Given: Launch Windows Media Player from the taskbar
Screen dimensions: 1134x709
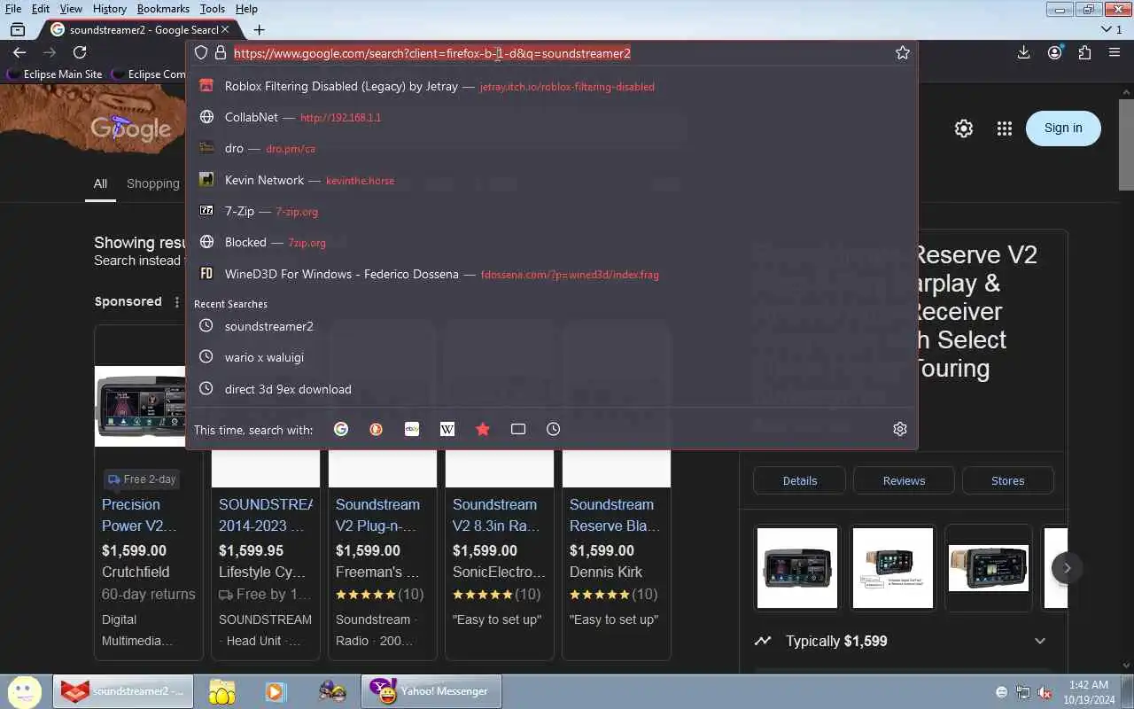Looking at the screenshot, I should (x=275, y=691).
